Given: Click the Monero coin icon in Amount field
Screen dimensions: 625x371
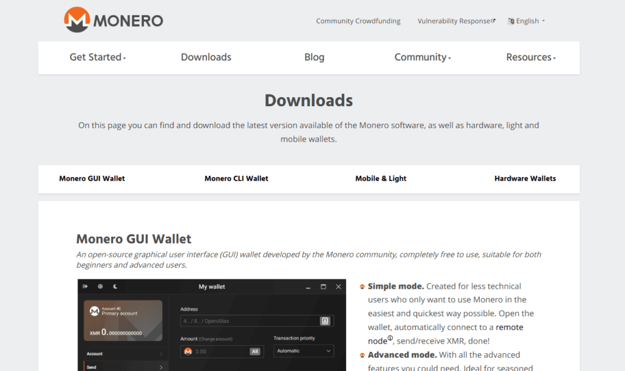Looking at the screenshot, I should pyautogui.click(x=187, y=351).
